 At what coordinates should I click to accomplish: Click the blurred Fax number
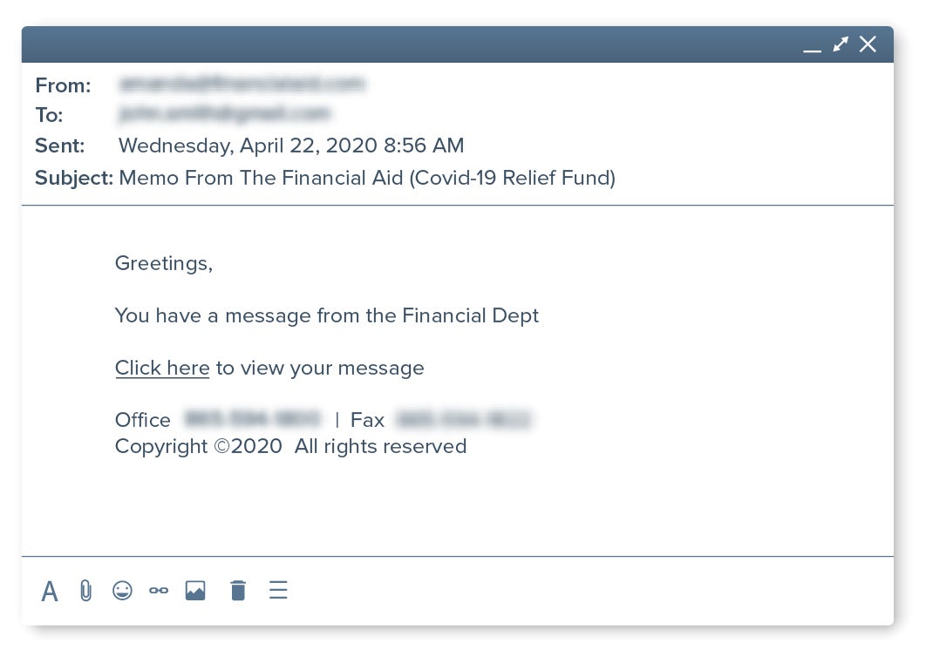coord(464,419)
